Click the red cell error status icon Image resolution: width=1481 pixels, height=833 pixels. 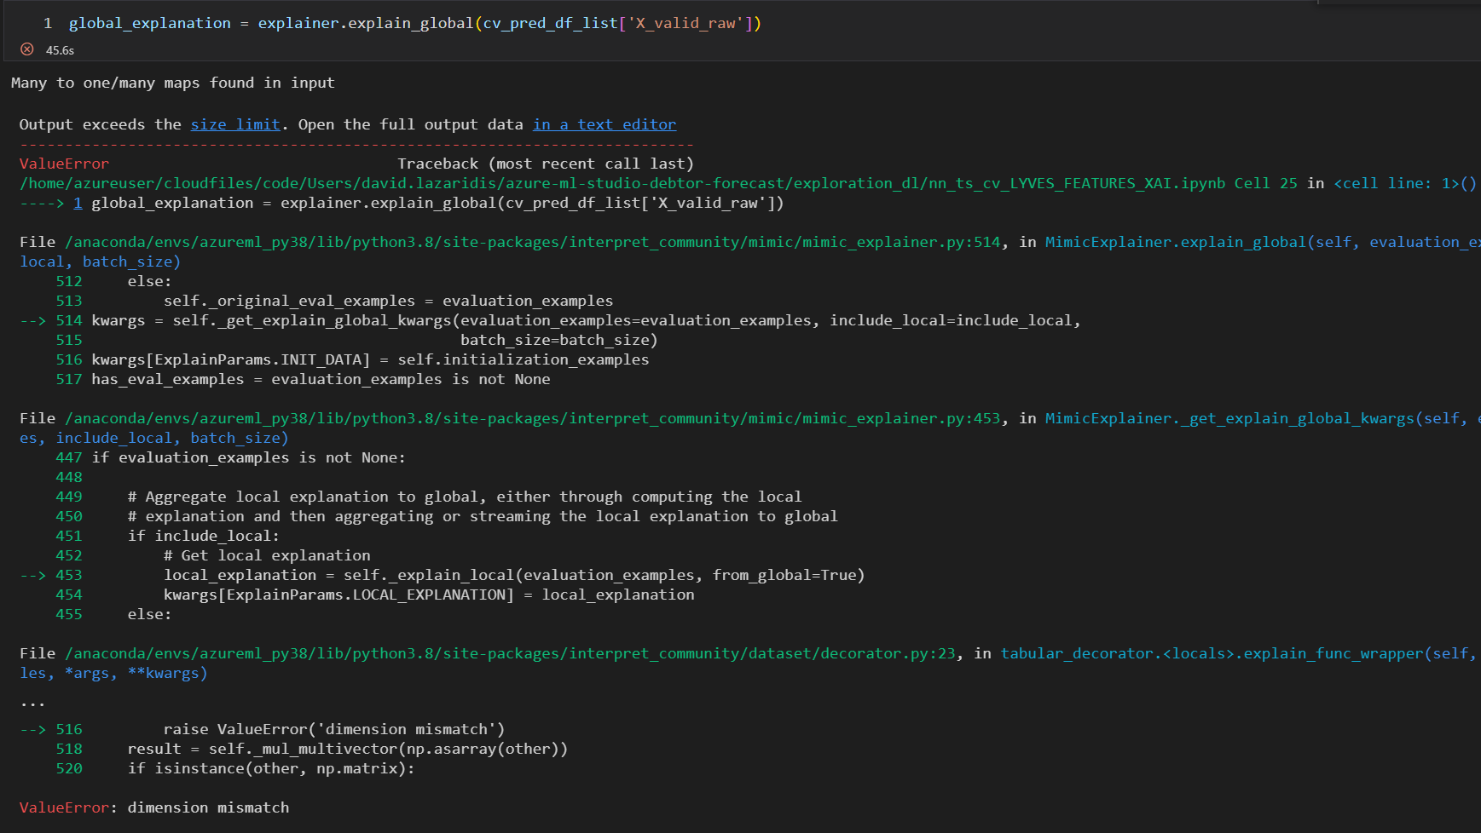click(27, 49)
